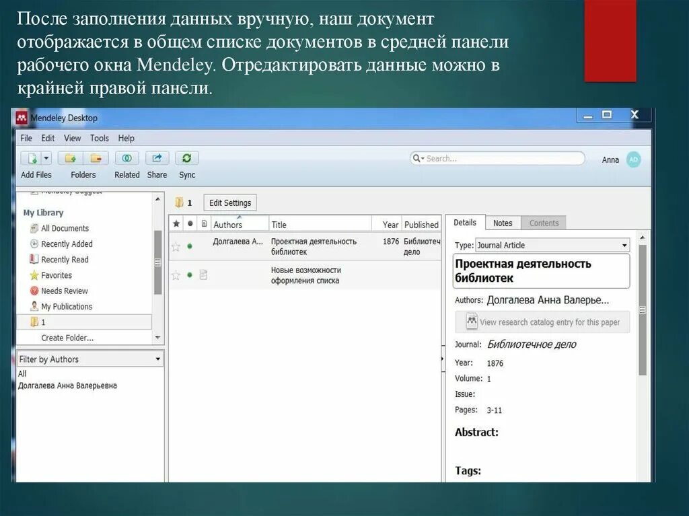Click the Sync icon
Screen dimensions: 689x516
pyautogui.click(x=187, y=158)
